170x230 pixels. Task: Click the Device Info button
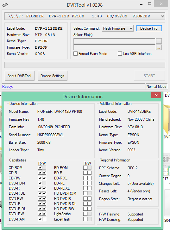pyautogui.click(x=149, y=28)
